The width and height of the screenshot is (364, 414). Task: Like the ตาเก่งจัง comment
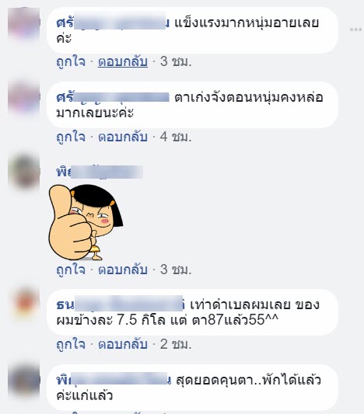(71, 137)
